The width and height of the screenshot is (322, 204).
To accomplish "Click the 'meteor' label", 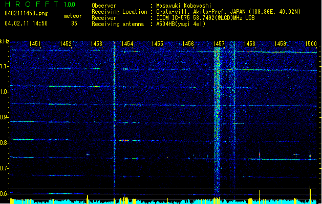I will 73,16.
